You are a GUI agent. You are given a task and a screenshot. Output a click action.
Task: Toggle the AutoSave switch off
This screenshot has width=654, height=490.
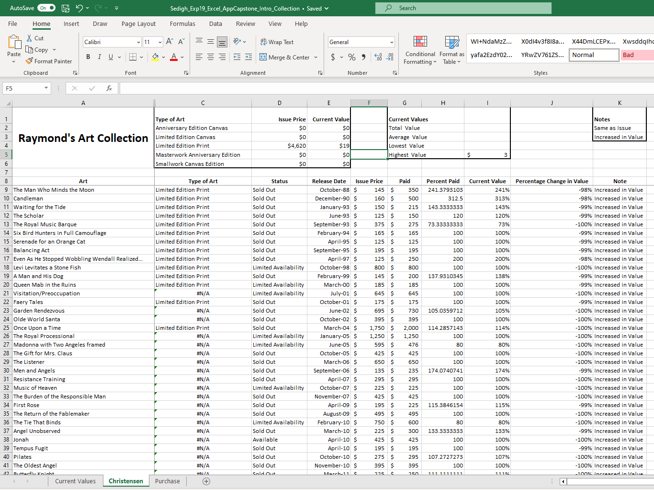click(x=46, y=8)
